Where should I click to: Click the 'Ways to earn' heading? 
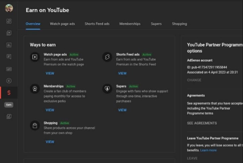point(43,45)
